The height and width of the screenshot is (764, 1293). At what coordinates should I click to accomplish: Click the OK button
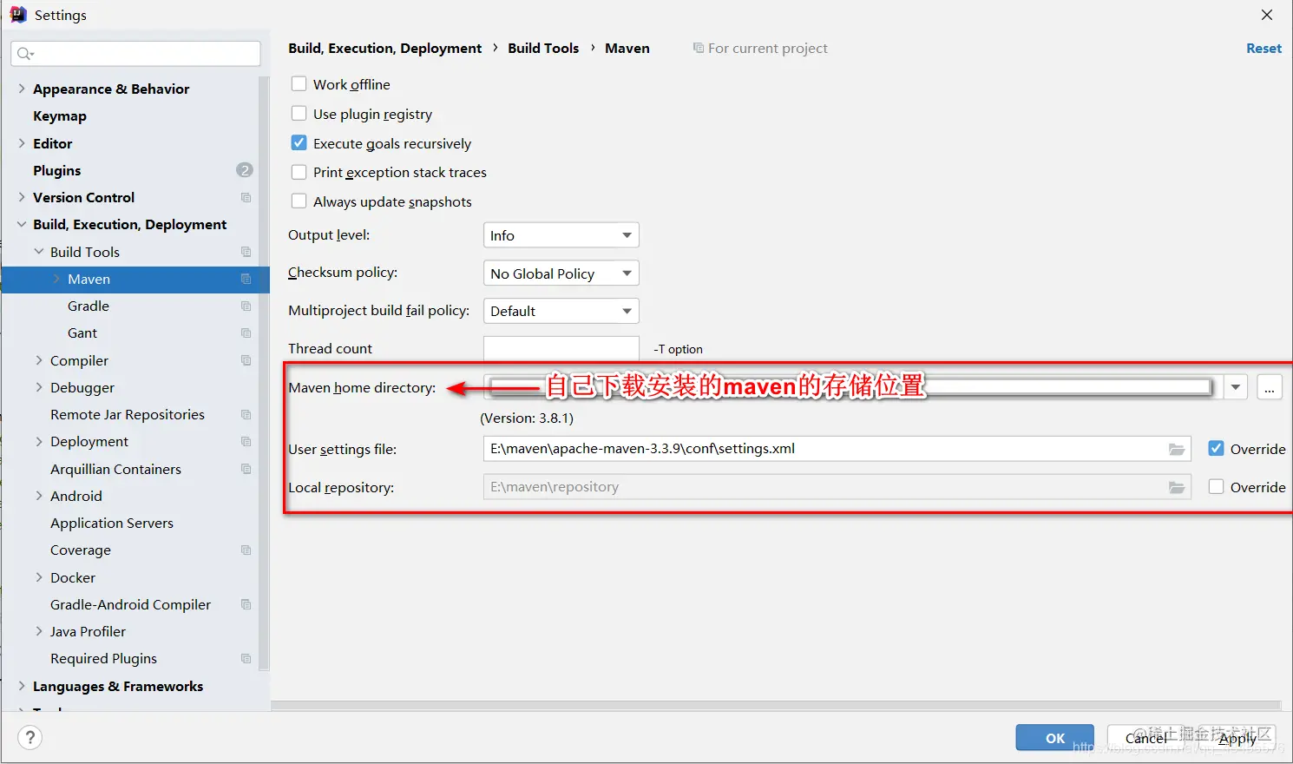(x=1055, y=738)
